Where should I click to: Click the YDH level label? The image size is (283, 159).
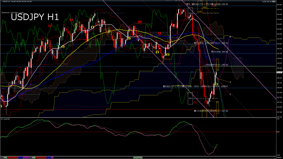[205, 7]
